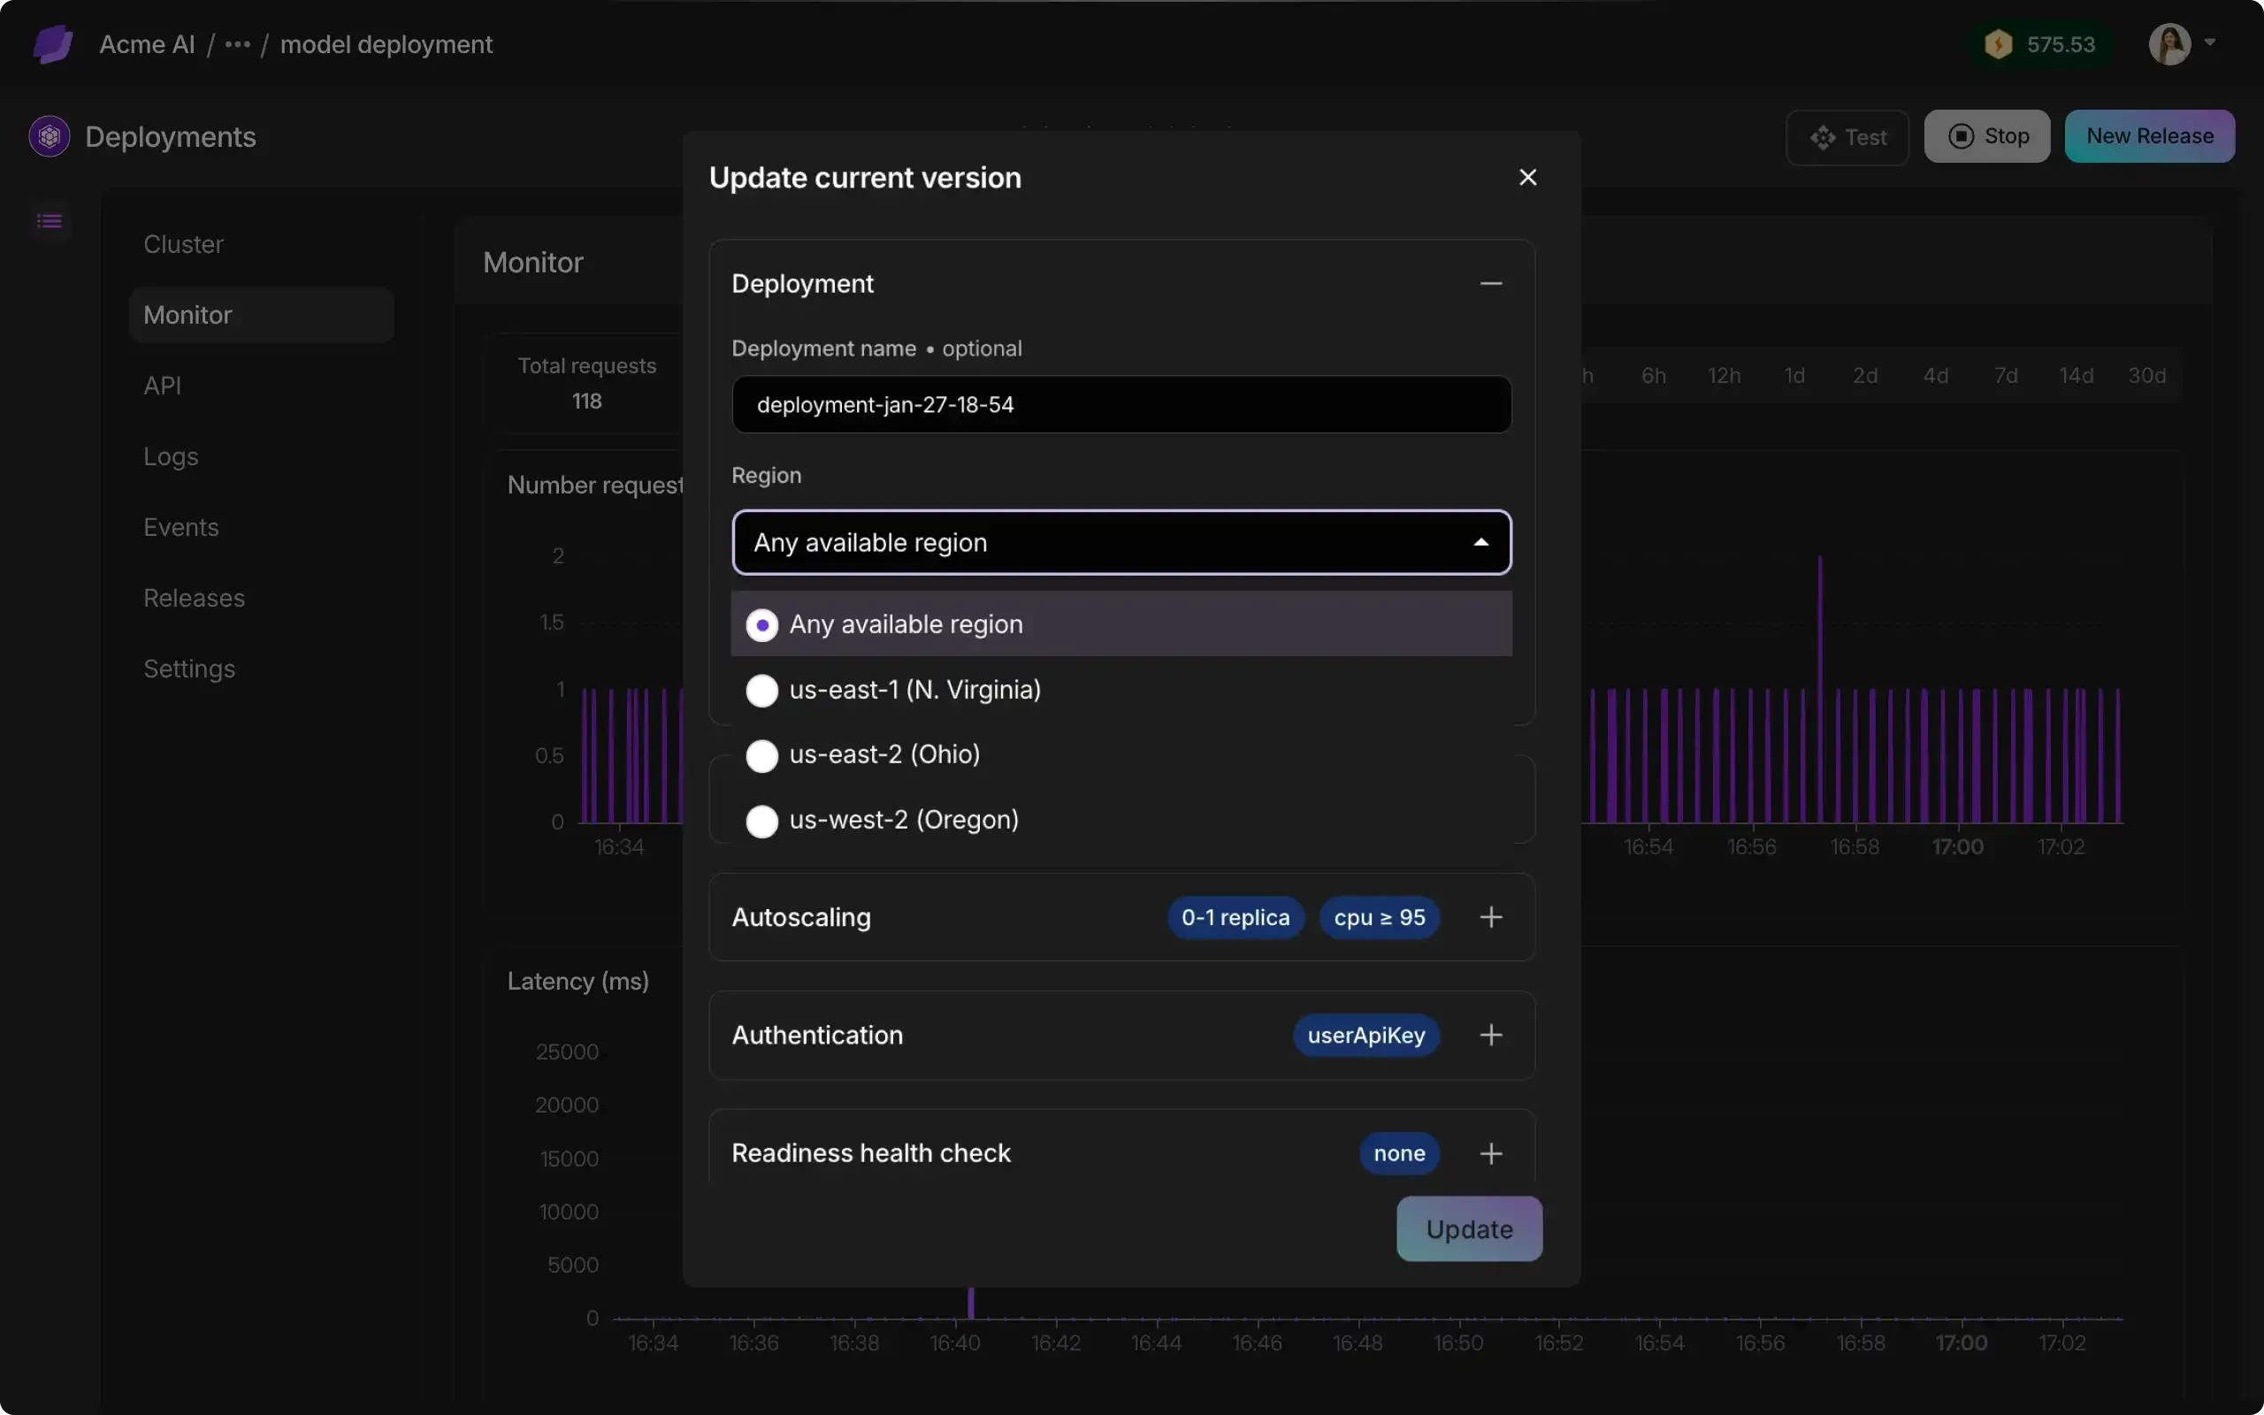Toggle the sidebar list icon
This screenshot has height=1415, width=2264.
tap(50, 222)
